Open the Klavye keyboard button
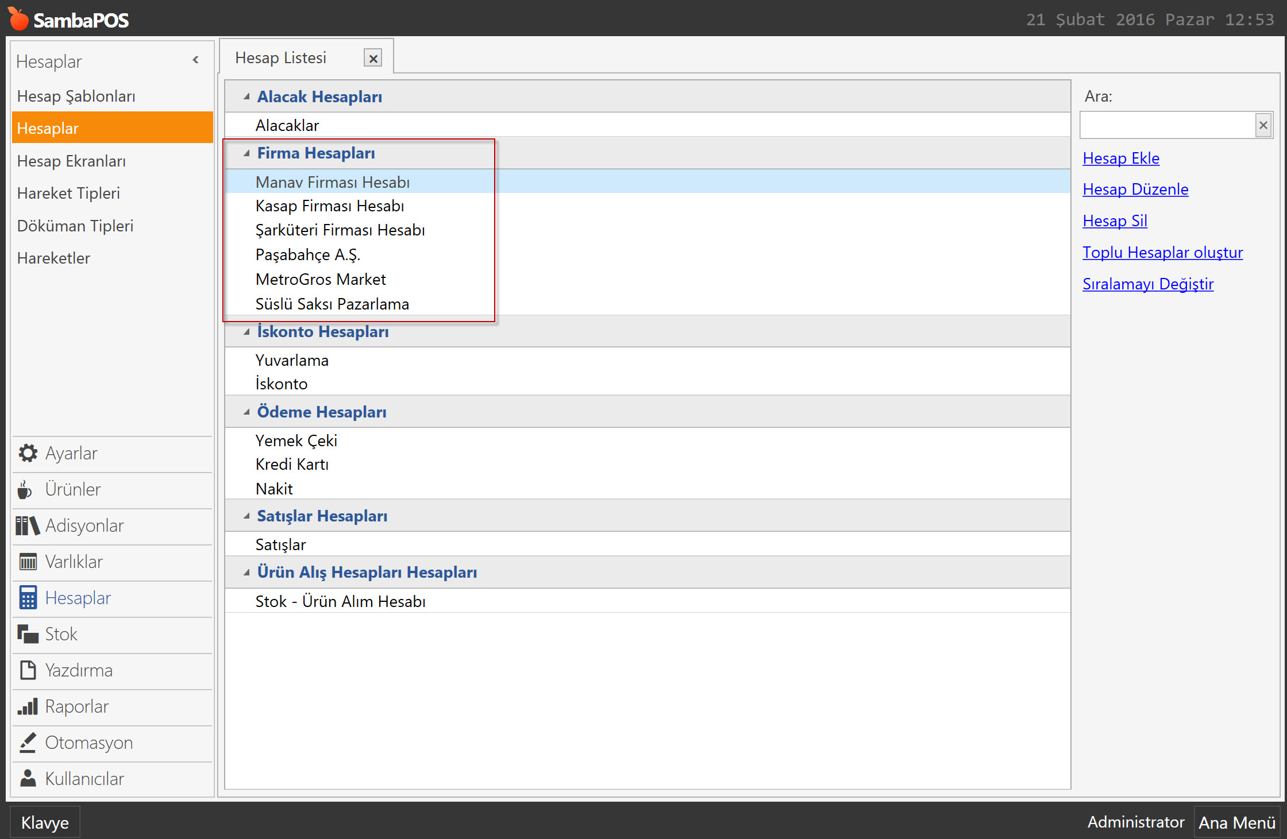The image size is (1287, 839). click(x=45, y=822)
